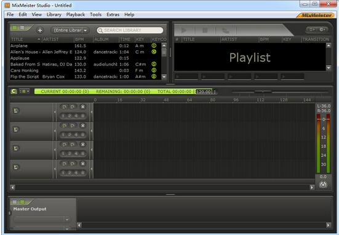
Task: Expand the first Master Output dropdown
Action: pyautogui.click(x=41, y=219)
